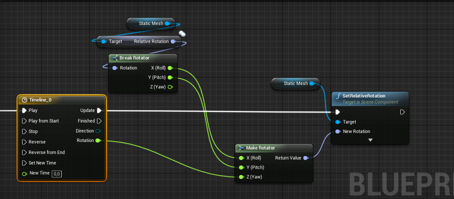Click Break Rotator Z (Yaw) output pin
Screen dimensions: 454x199
click(x=170, y=87)
